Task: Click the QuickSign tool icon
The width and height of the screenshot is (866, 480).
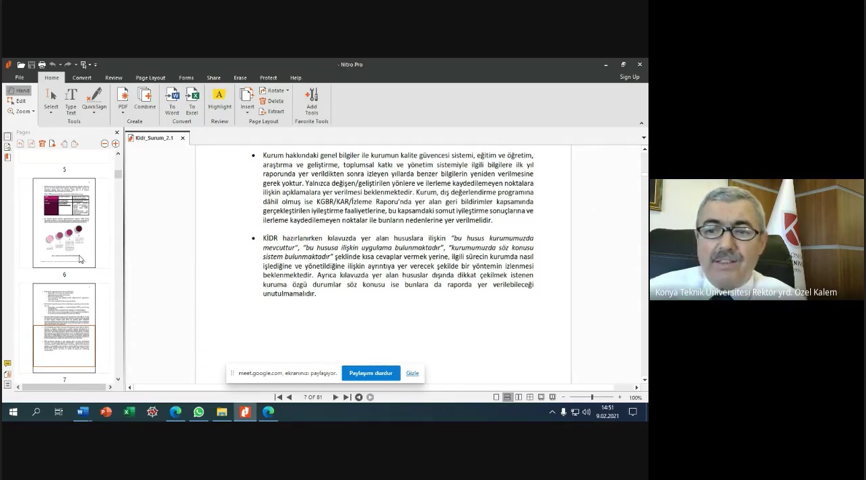Action: point(94,98)
